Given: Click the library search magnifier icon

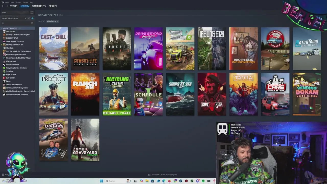Looking at the screenshot, I should [x=3, y=23].
